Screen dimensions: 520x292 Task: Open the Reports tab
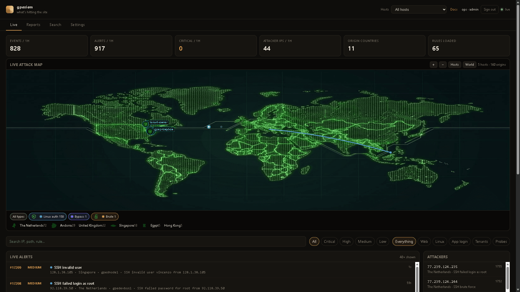coord(33,25)
